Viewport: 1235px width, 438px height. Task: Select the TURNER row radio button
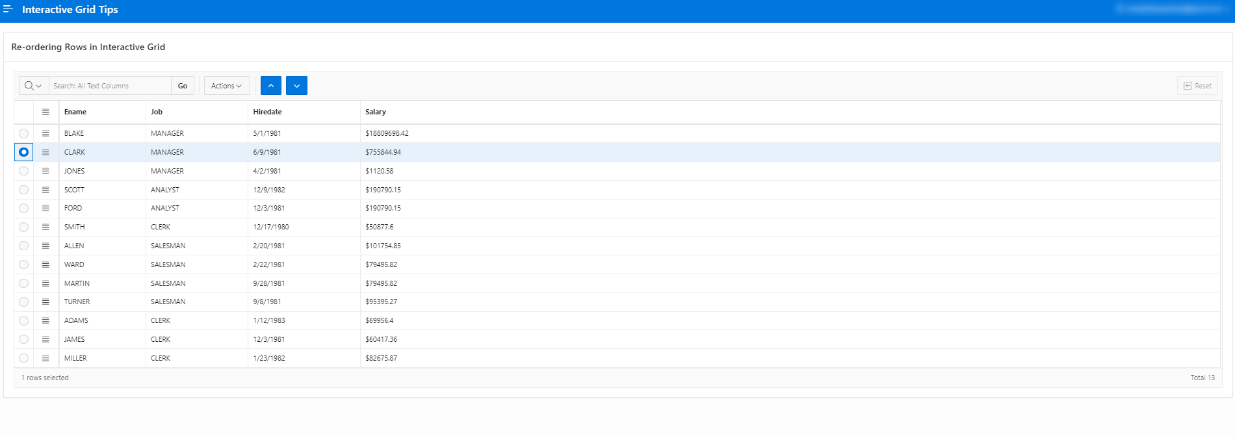[24, 302]
